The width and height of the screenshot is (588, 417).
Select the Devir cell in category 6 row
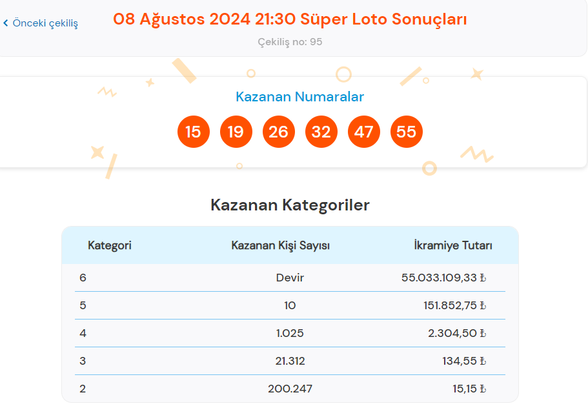[290, 278]
